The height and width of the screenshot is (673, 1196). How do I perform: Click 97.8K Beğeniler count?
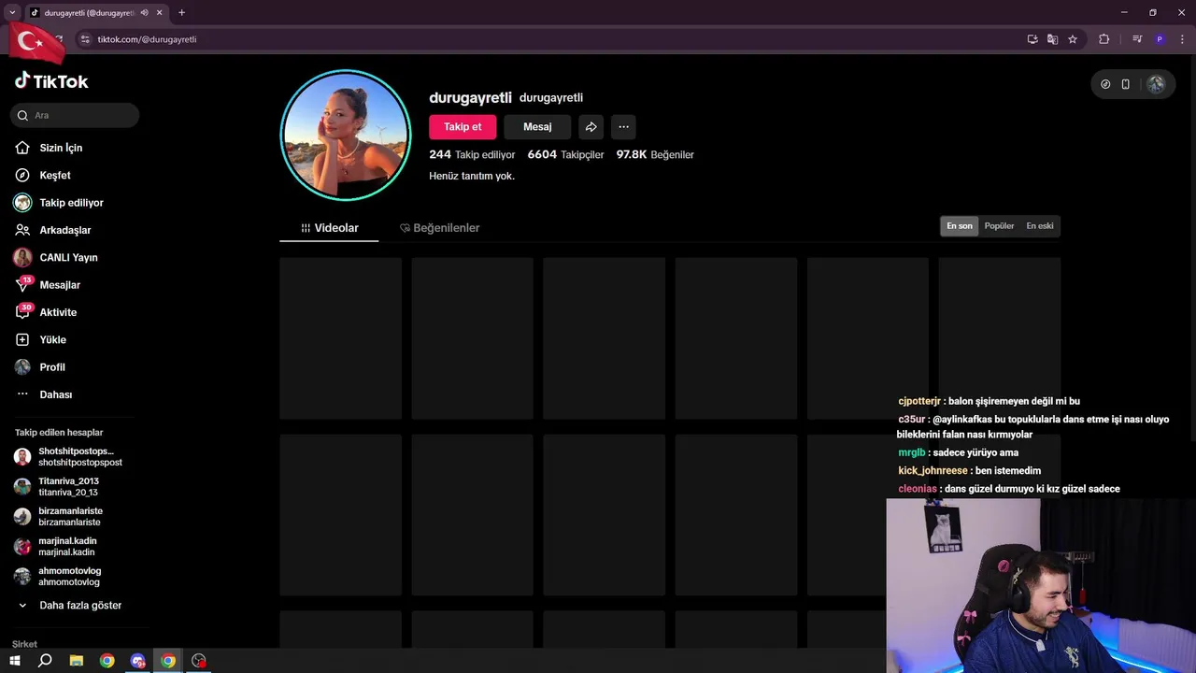pyautogui.click(x=655, y=154)
